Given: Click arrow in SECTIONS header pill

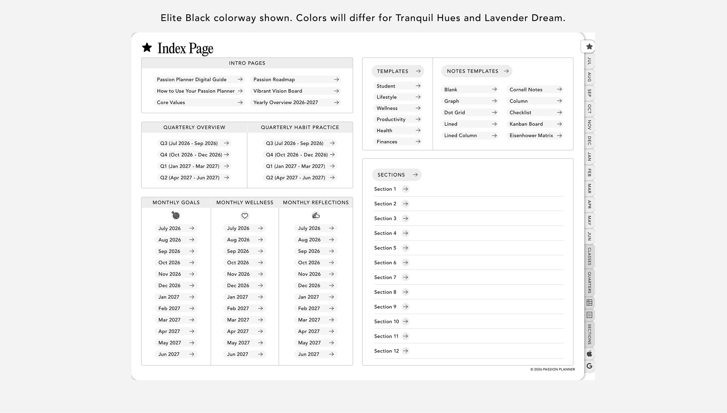Looking at the screenshot, I should pos(415,175).
